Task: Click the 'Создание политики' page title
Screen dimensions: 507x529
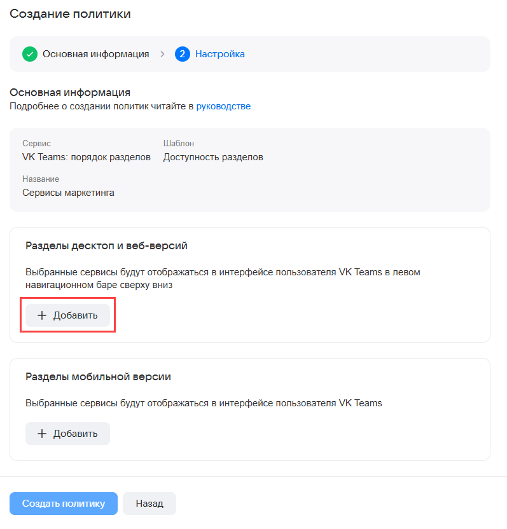Action: click(70, 14)
